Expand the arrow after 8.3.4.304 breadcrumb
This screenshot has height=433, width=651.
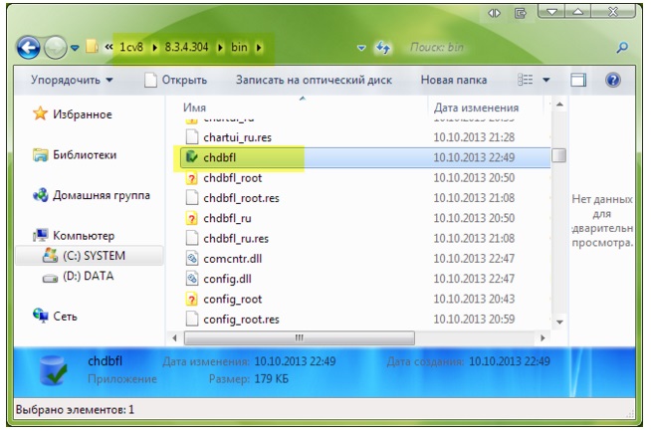220,48
